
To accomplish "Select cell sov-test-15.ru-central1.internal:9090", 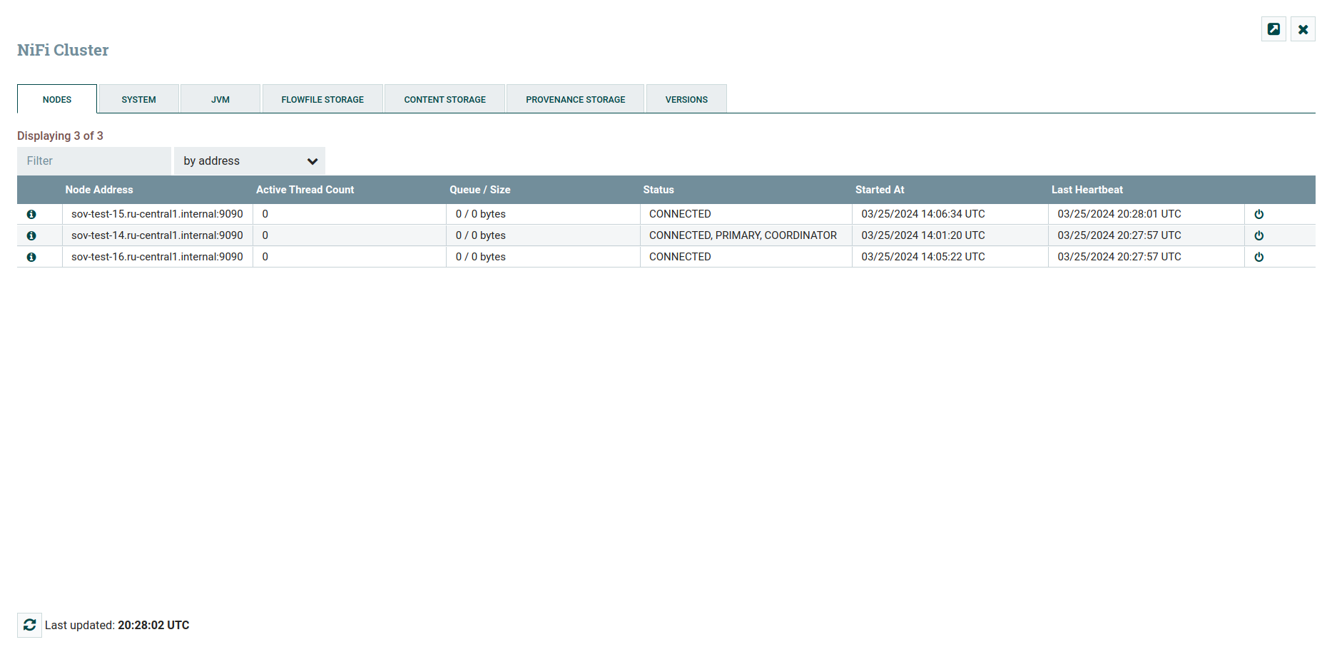I will pos(157,214).
